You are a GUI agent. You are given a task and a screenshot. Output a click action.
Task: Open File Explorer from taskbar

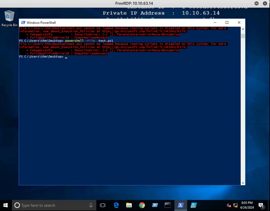click(x=129, y=205)
